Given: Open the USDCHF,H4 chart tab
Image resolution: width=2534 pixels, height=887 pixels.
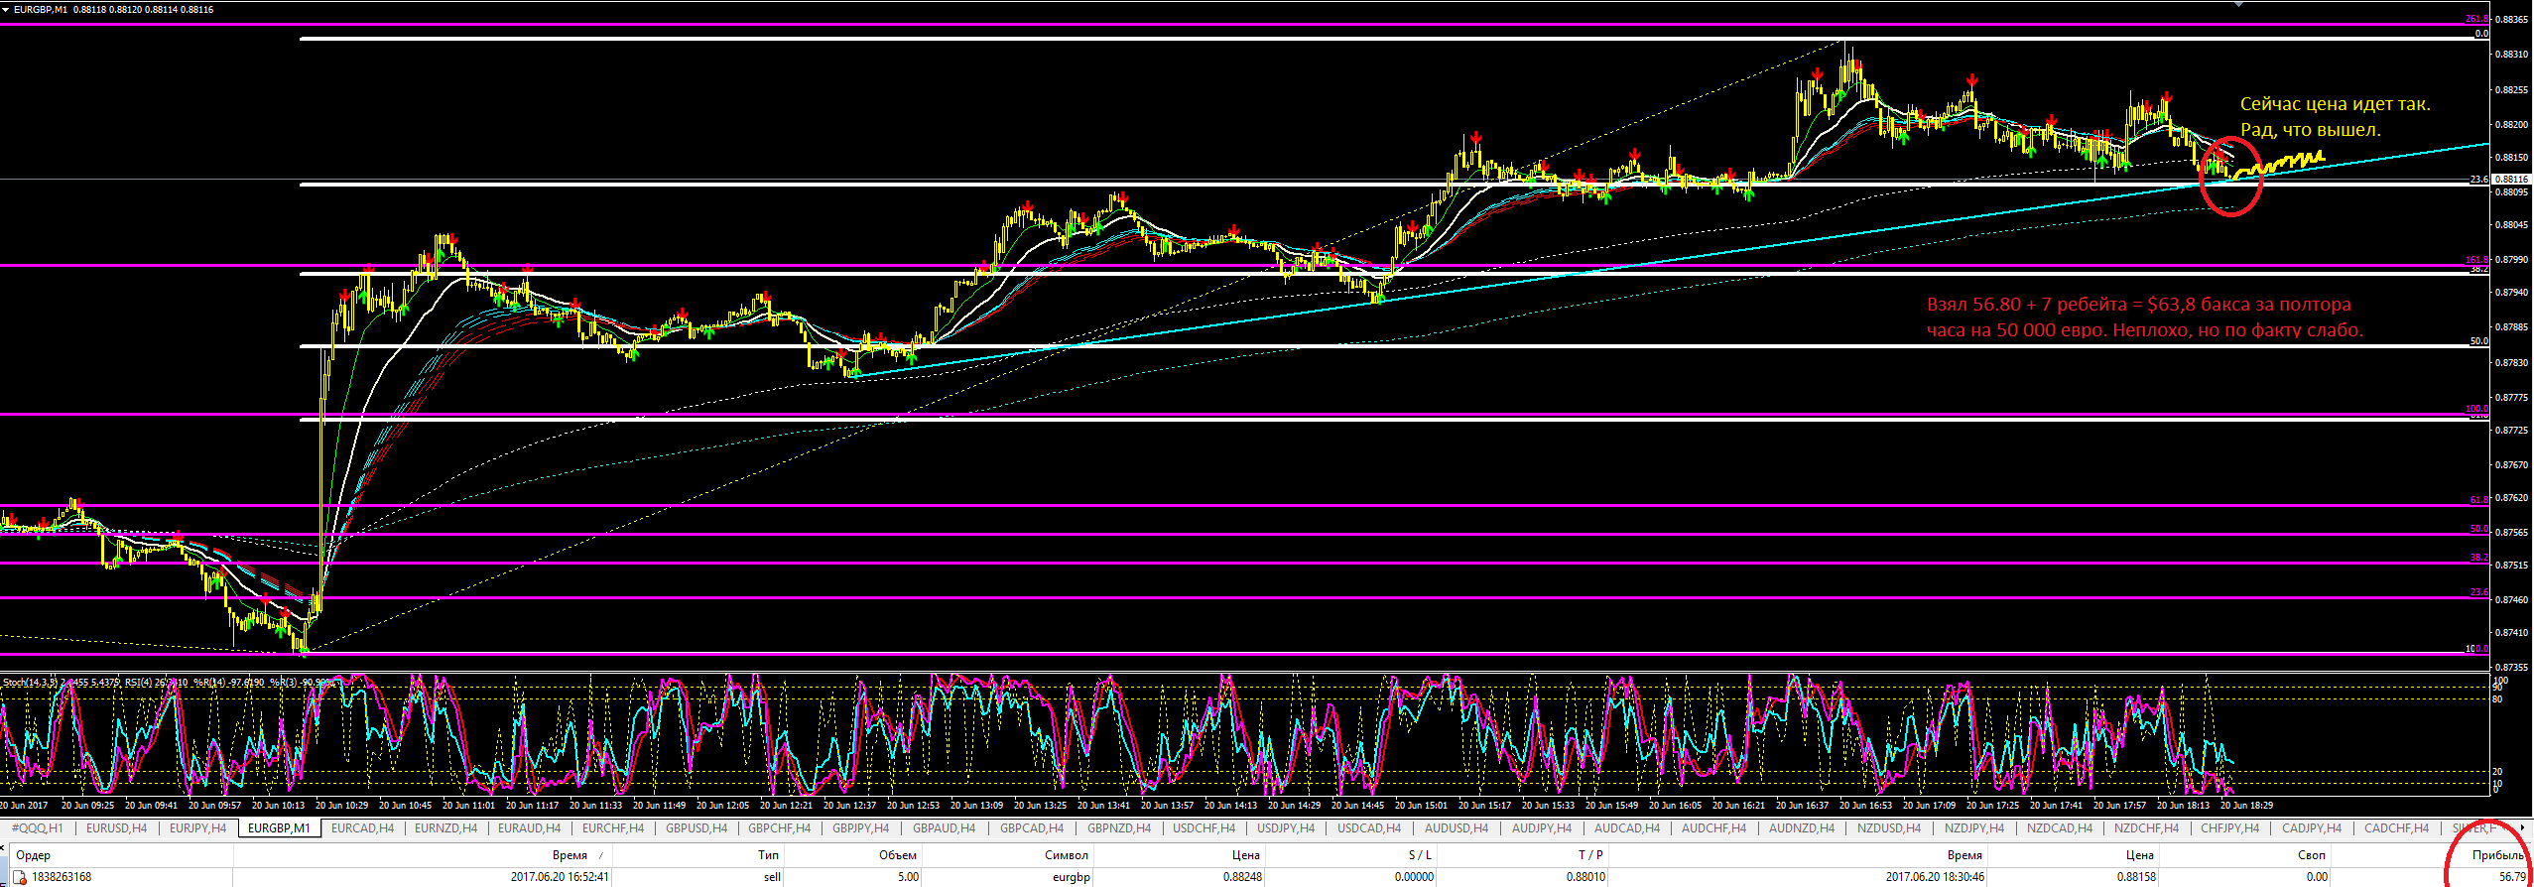Looking at the screenshot, I should 1204,828.
